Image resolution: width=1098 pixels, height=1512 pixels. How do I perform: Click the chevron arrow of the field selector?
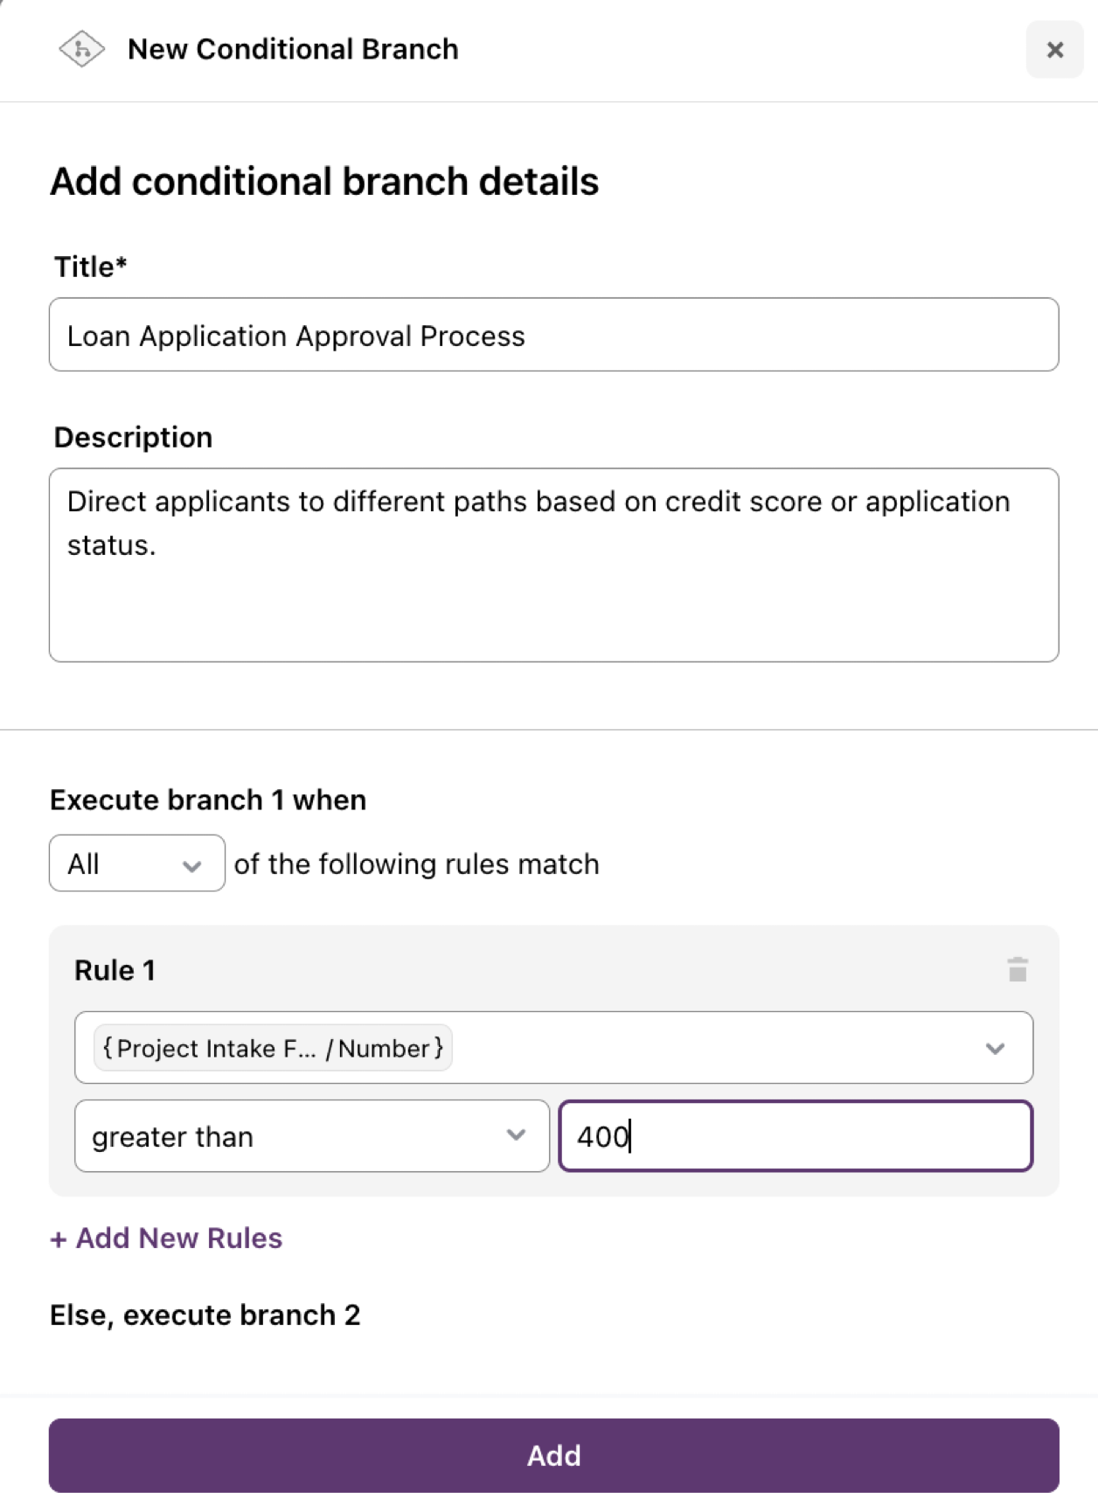[995, 1048]
